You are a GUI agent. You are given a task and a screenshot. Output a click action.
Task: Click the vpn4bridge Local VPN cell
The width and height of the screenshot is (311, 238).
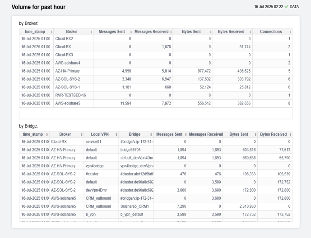point(96,166)
